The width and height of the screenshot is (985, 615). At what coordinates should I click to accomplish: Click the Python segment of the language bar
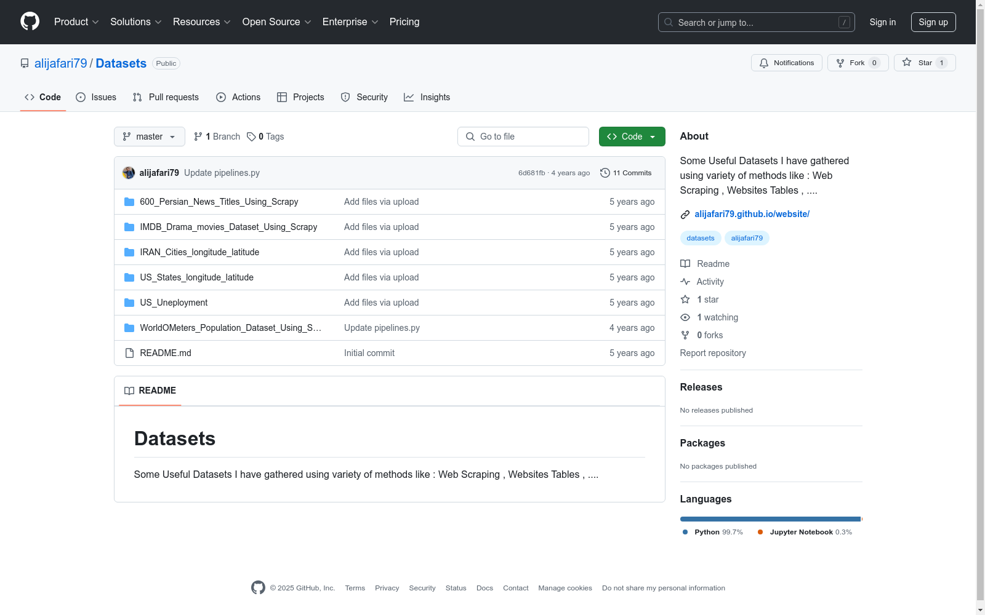(770, 519)
